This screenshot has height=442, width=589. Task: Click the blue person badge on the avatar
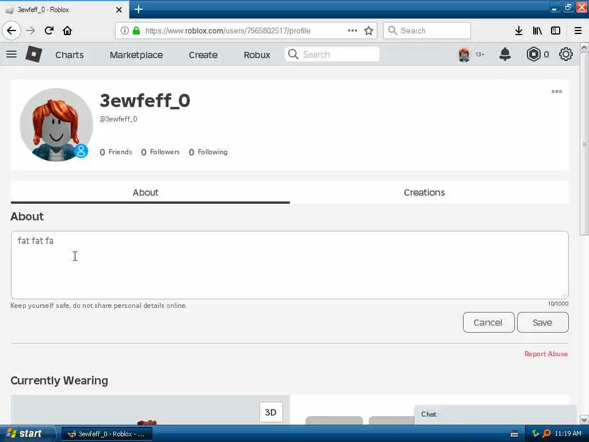point(81,151)
